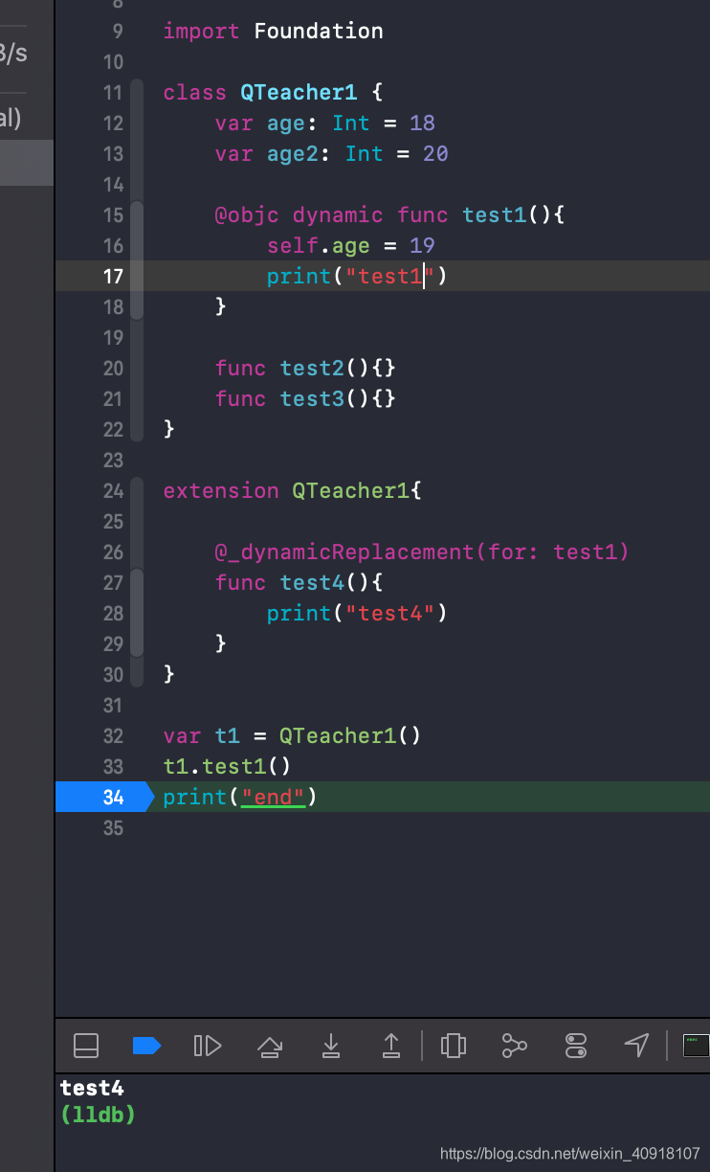Click 'var t1 = QTeacher1()' line

pos(292,735)
